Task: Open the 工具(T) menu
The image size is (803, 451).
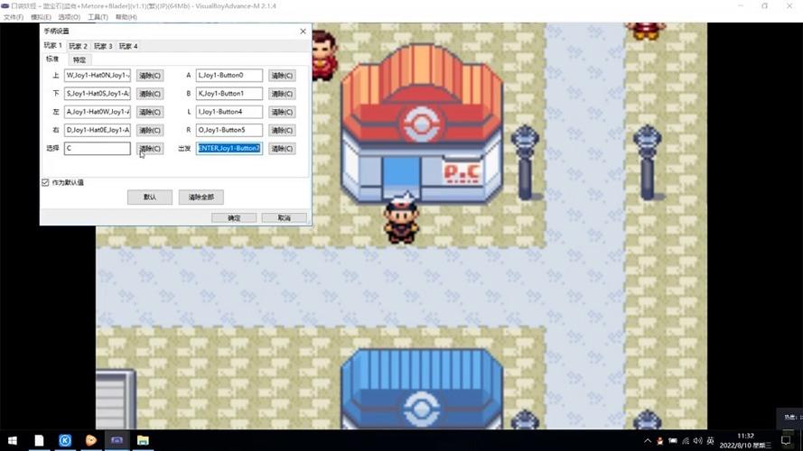Action: 98,17
